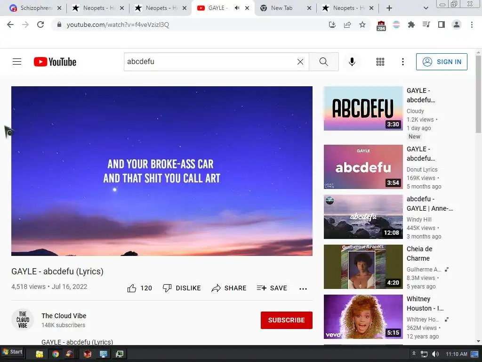
Task: Open the Windy Hill abcdefu thumbnail
Action: point(363,217)
